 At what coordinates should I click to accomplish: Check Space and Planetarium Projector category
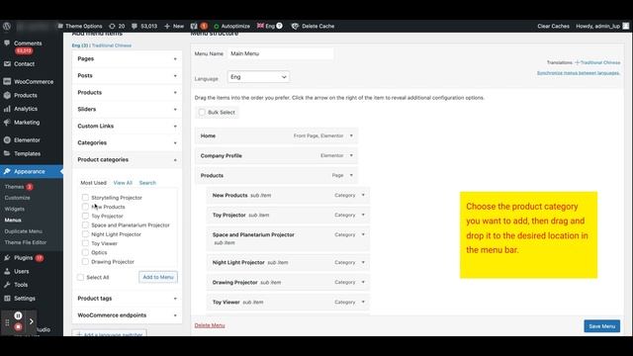tap(85, 224)
